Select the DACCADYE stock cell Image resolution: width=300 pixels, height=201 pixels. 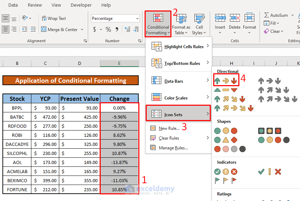(17, 144)
